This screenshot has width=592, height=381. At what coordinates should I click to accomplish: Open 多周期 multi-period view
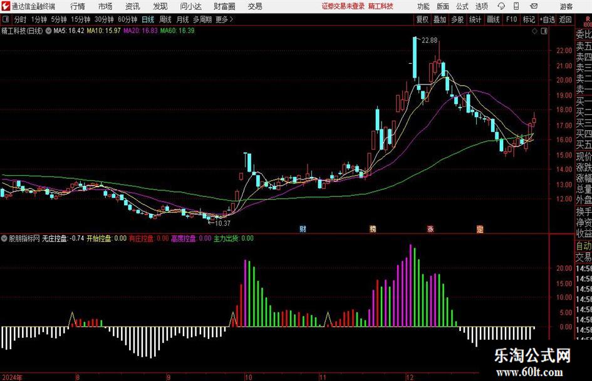coord(202,19)
